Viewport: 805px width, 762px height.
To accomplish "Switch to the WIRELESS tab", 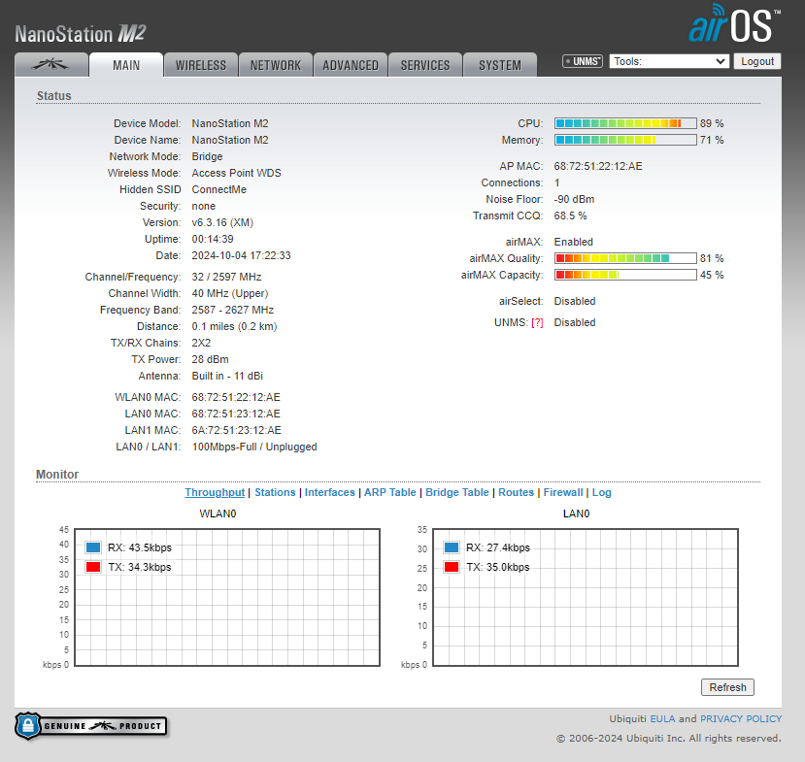I will [201, 65].
